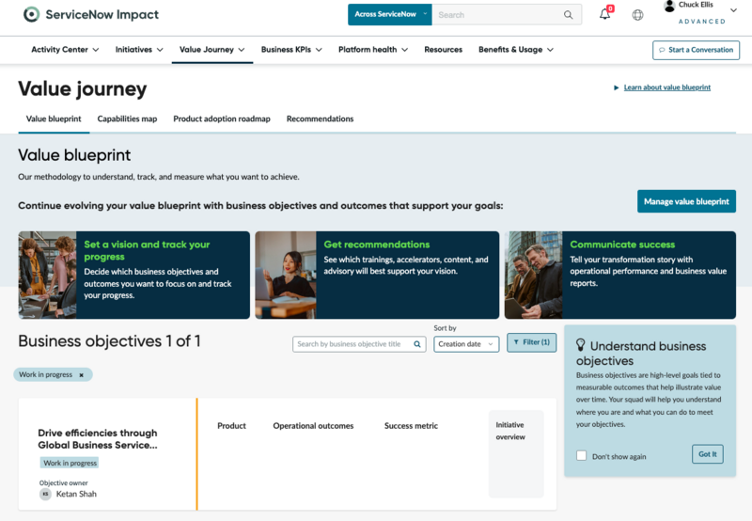
Task: Expand the Business KPIs menu
Action: click(291, 50)
